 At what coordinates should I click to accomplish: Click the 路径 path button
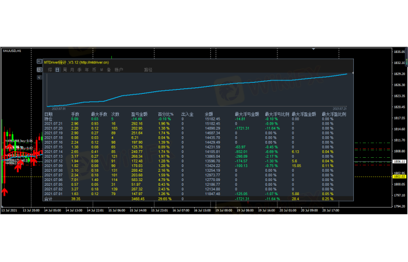point(148,70)
